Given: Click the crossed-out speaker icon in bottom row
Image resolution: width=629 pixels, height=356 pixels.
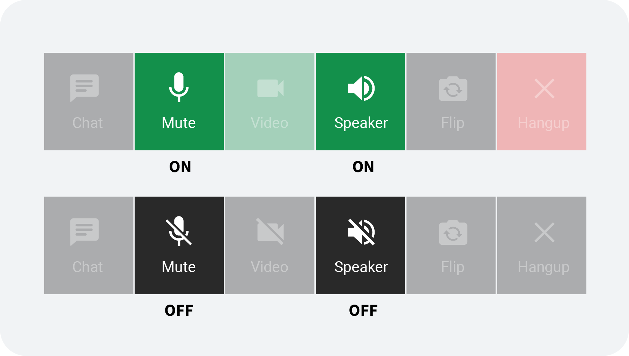Looking at the screenshot, I should coord(361,232).
